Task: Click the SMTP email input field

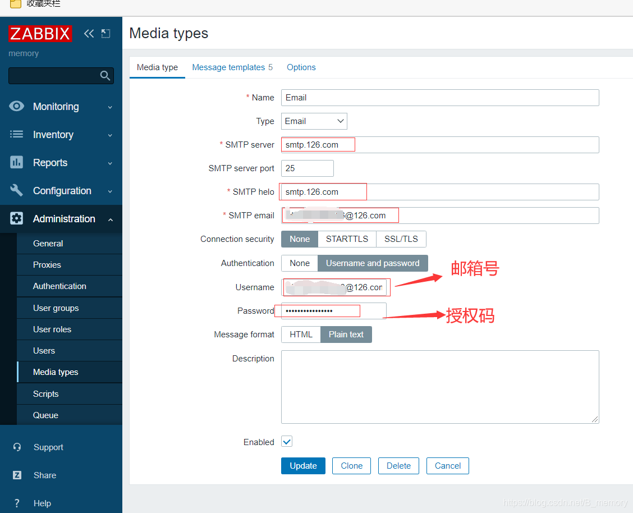Action: [x=440, y=216]
